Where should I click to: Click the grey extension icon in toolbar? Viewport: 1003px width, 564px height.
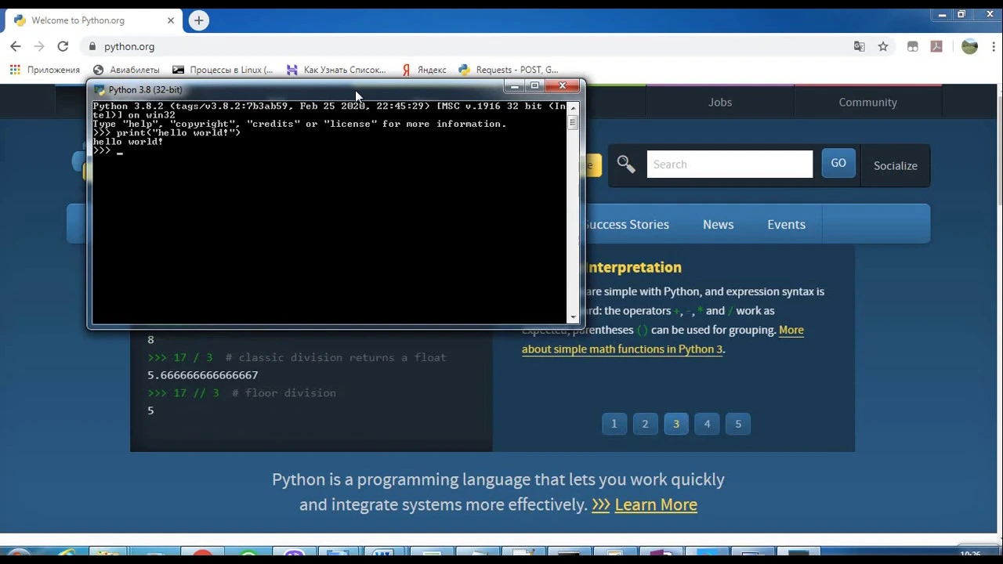(x=913, y=46)
